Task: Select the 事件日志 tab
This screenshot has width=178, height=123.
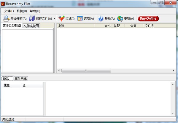Action: click(21, 79)
